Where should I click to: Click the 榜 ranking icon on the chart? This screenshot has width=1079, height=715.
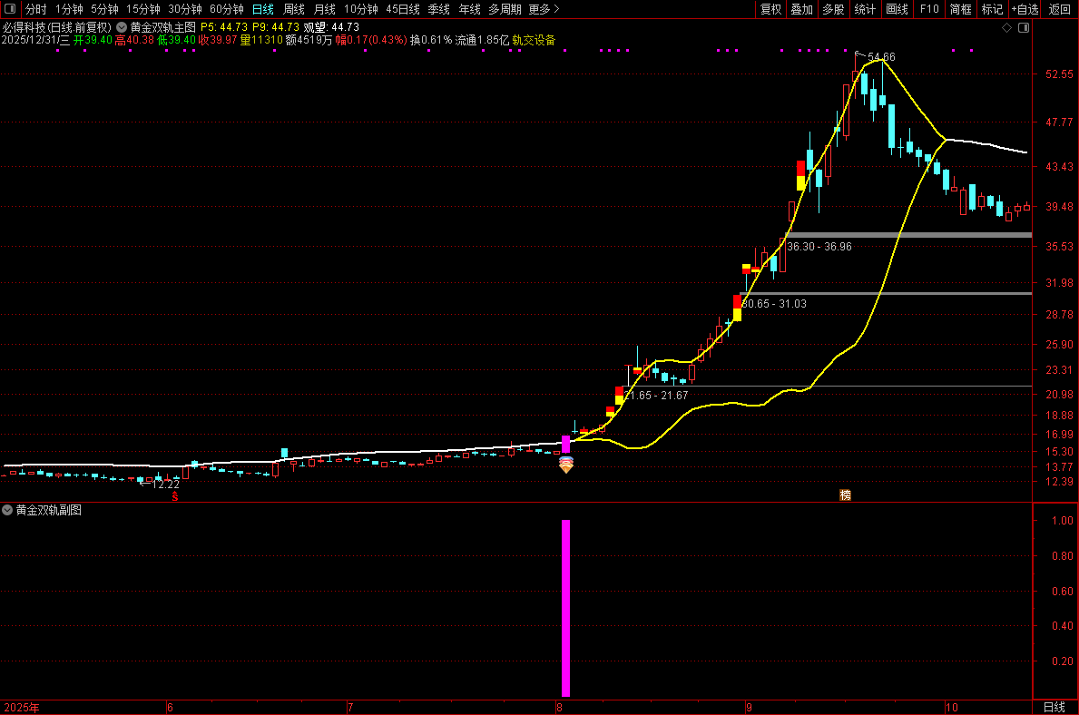(846, 495)
